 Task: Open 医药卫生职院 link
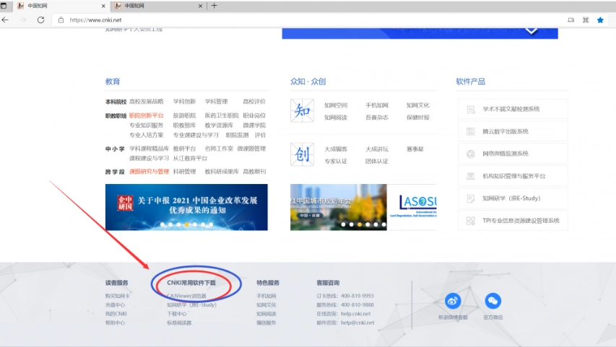222,115
